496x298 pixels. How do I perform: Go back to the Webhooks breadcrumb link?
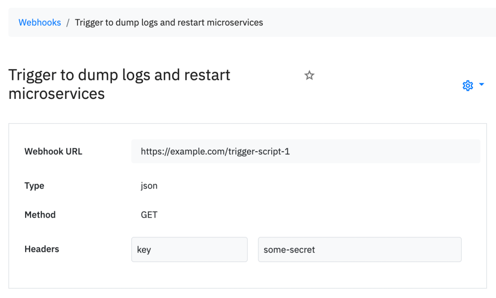[40, 22]
